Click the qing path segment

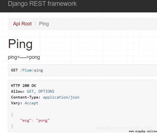pos(38,71)
